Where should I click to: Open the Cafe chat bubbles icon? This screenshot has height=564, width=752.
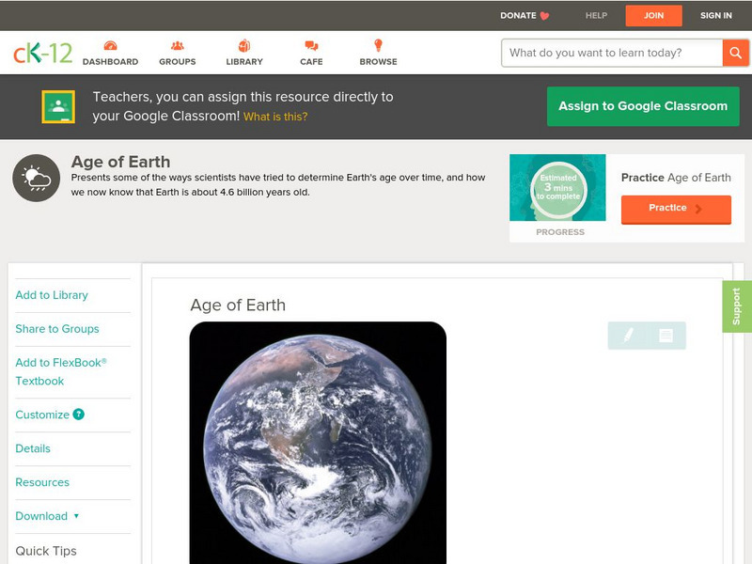[311, 45]
